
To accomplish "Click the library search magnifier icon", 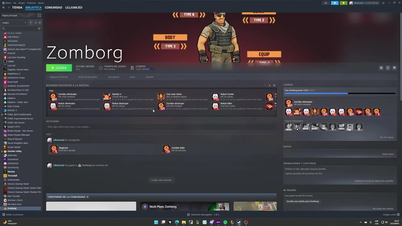I will 3,29.
